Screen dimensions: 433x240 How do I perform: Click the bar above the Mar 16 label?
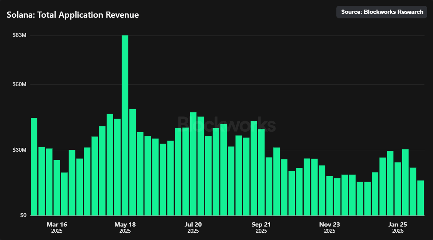click(57, 187)
